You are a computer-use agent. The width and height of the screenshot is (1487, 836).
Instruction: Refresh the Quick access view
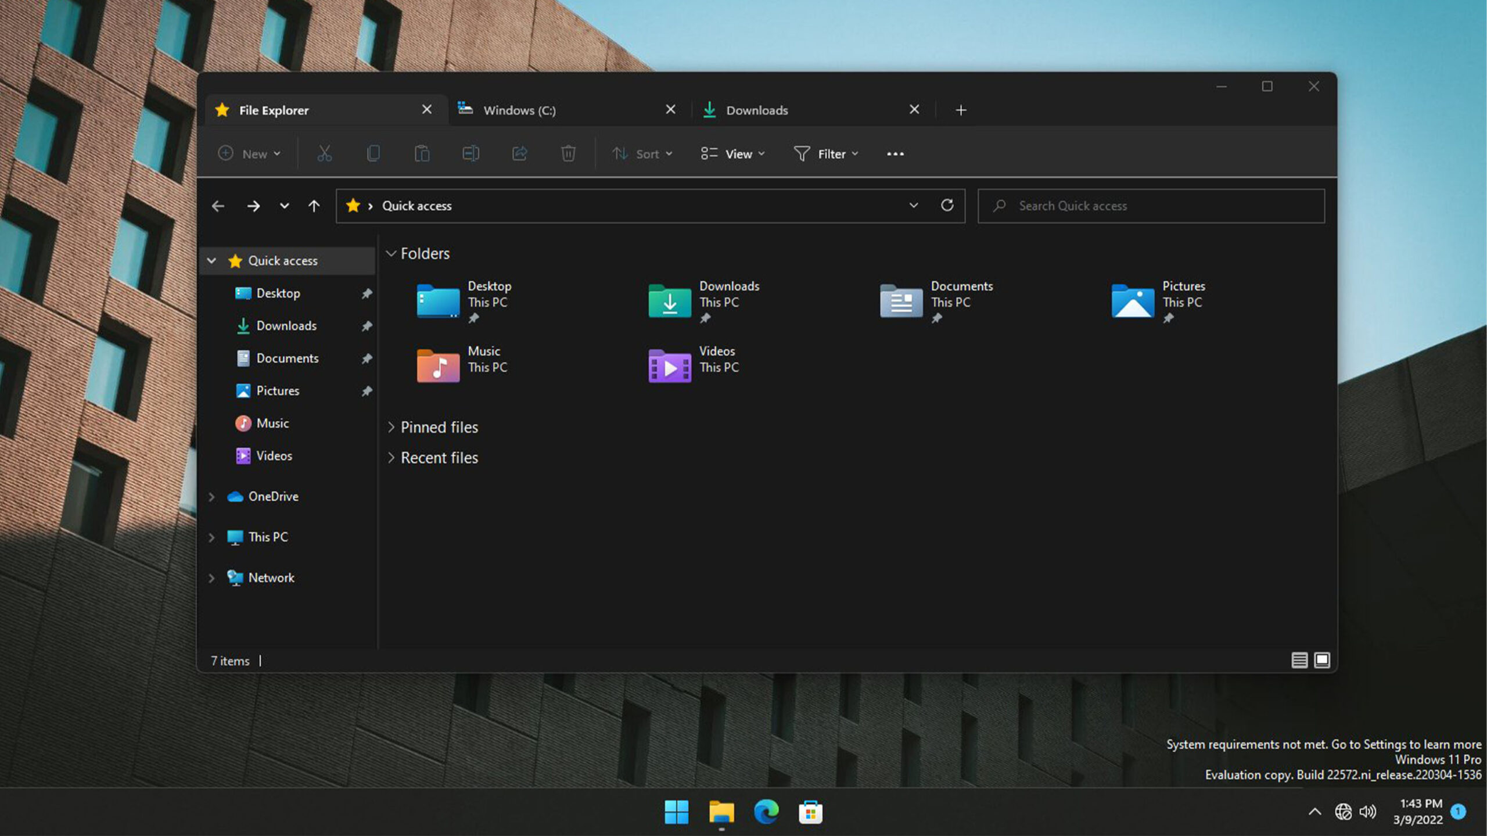(947, 206)
